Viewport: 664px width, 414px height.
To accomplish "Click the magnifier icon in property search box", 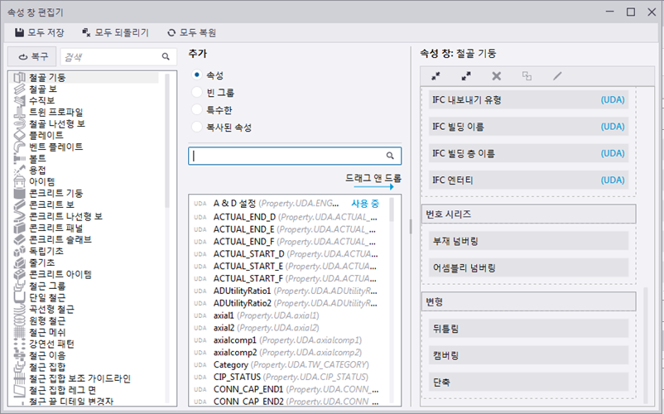I will click(390, 156).
